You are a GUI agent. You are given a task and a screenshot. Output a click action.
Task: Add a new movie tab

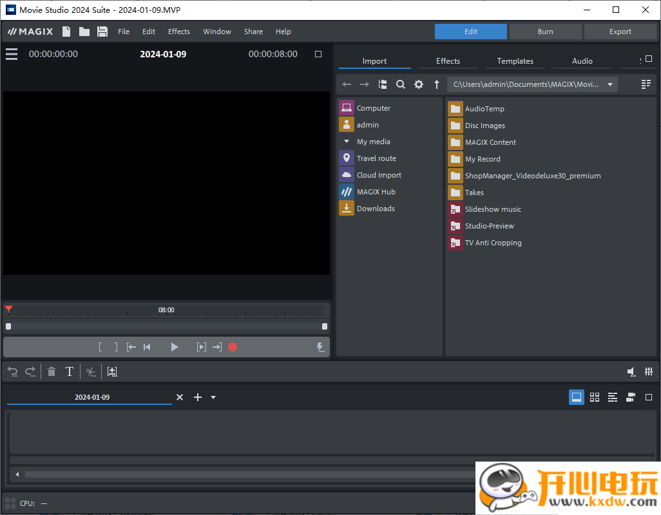pos(198,397)
